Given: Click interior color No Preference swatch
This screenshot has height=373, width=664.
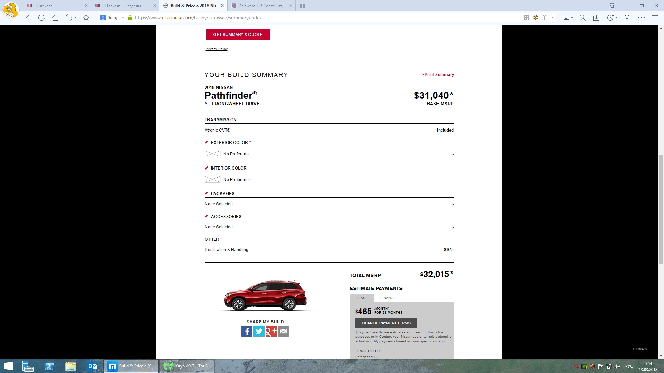Looking at the screenshot, I should point(212,180).
